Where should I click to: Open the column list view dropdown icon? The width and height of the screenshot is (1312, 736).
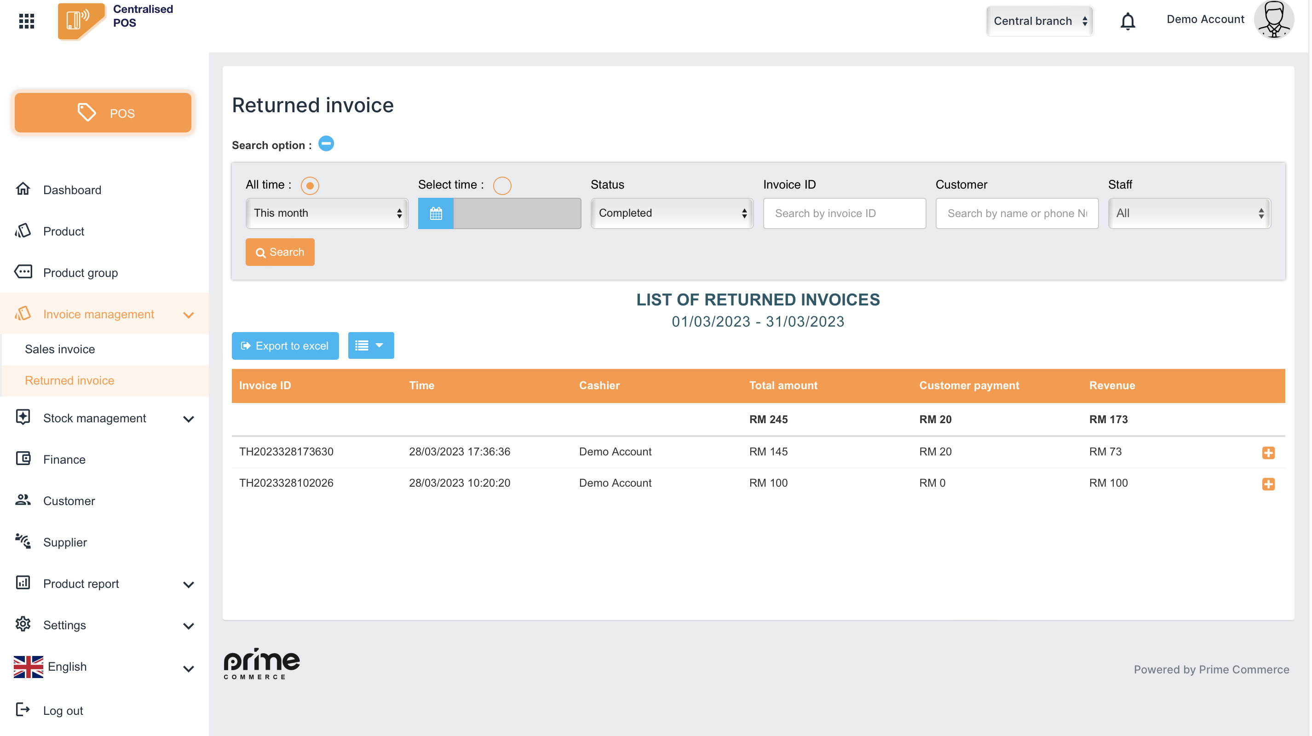(370, 346)
